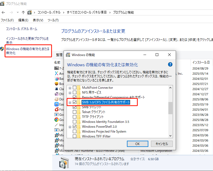The height and width of the screenshot is (171, 213).
Task: Open the ファイル(F) menu
Action: [x=7, y=20]
